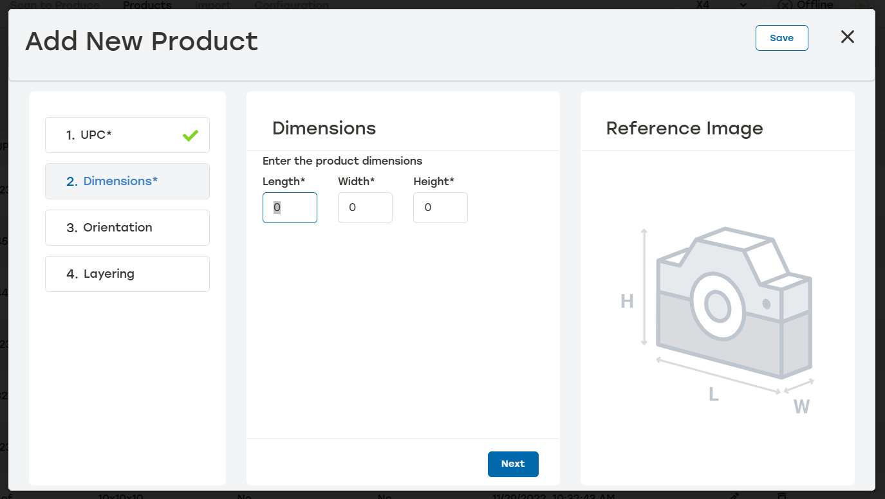Focus the Length input field

point(290,208)
